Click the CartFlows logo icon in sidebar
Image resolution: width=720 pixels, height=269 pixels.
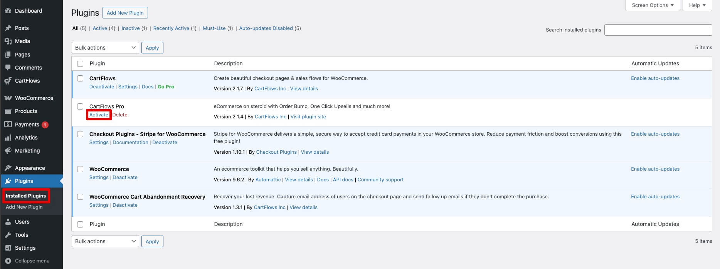tap(8, 81)
